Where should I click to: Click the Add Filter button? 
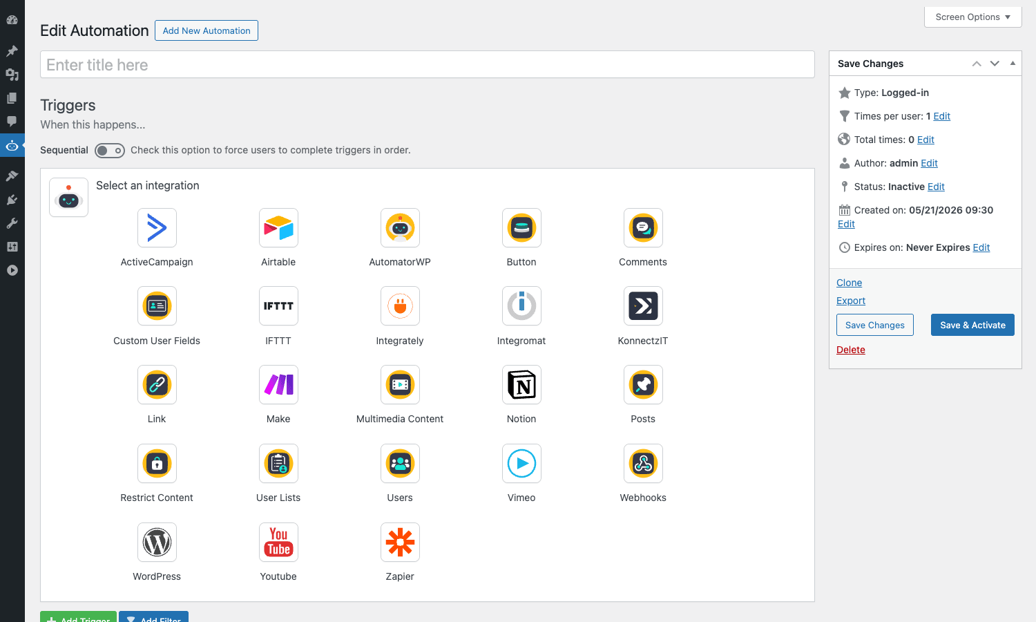pos(153,616)
